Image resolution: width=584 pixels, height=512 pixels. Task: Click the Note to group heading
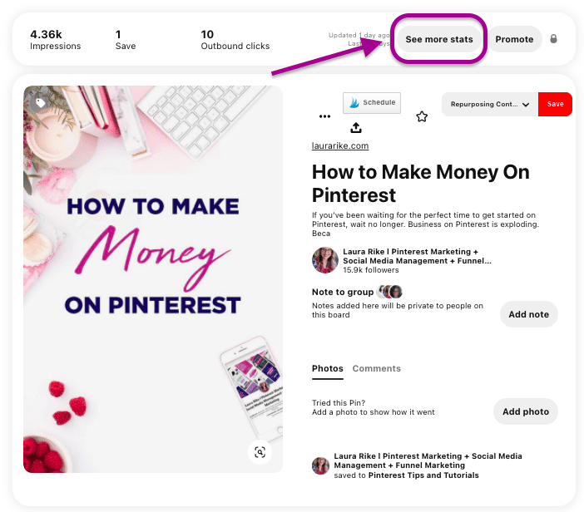pos(342,292)
